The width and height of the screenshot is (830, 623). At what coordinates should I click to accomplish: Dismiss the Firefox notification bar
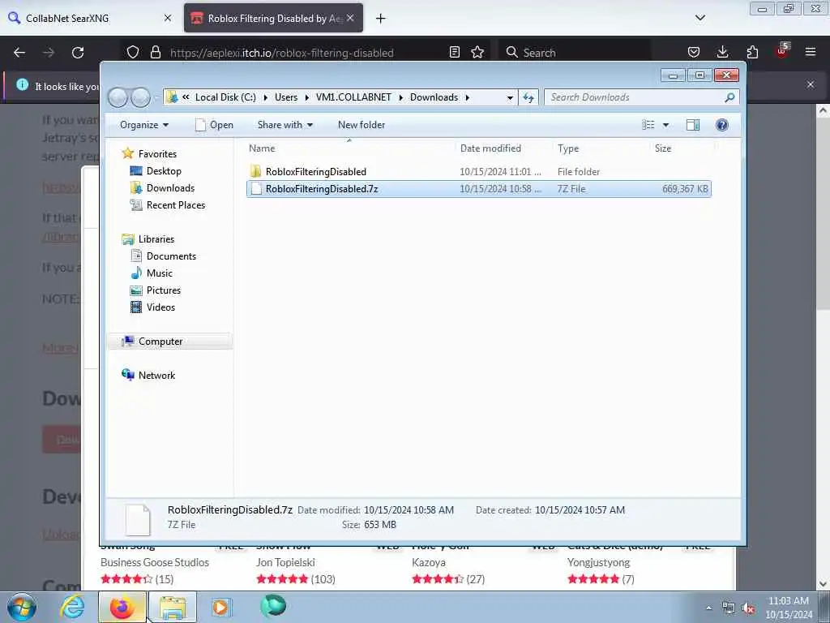(x=811, y=84)
